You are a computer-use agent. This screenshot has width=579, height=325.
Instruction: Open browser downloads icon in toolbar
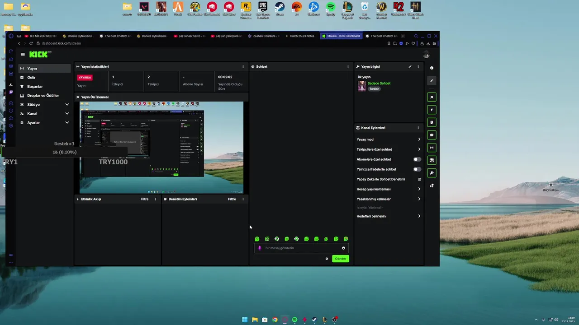tap(428, 43)
